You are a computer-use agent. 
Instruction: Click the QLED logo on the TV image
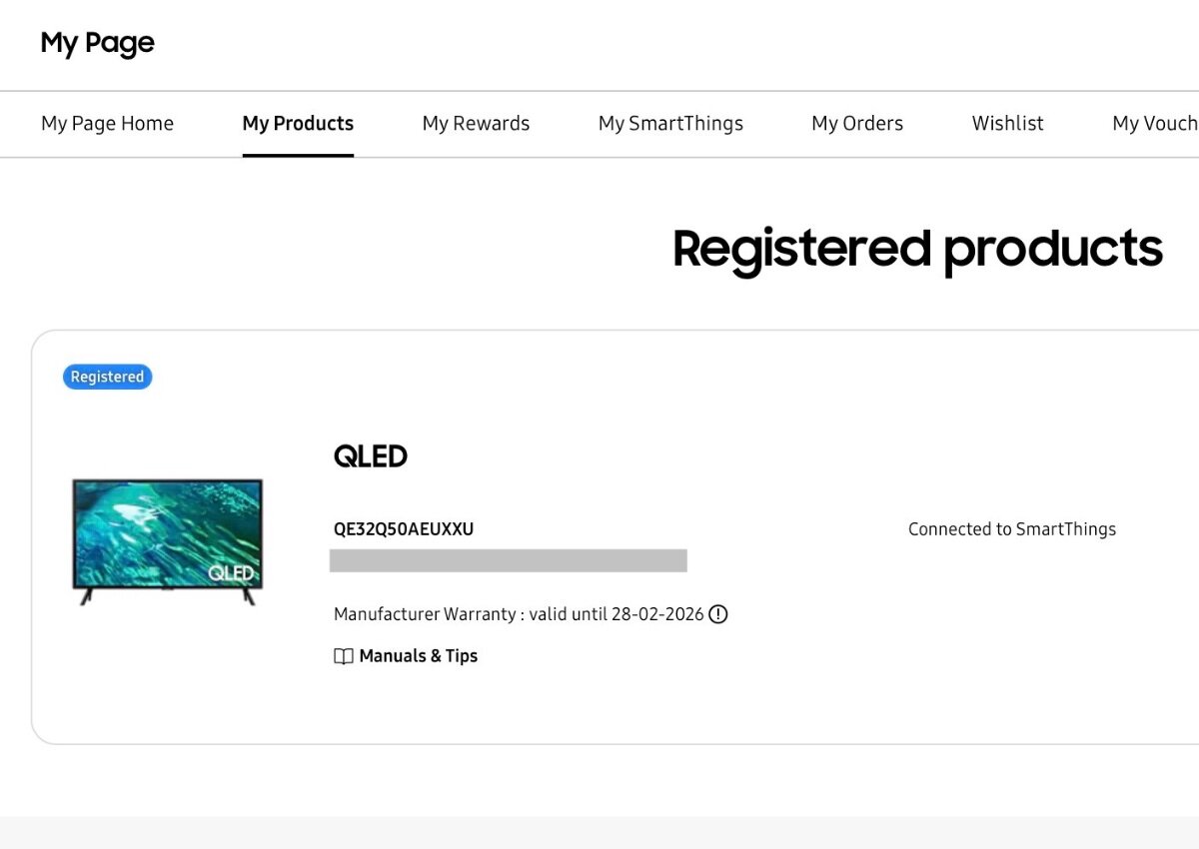[x=231, y=573]
